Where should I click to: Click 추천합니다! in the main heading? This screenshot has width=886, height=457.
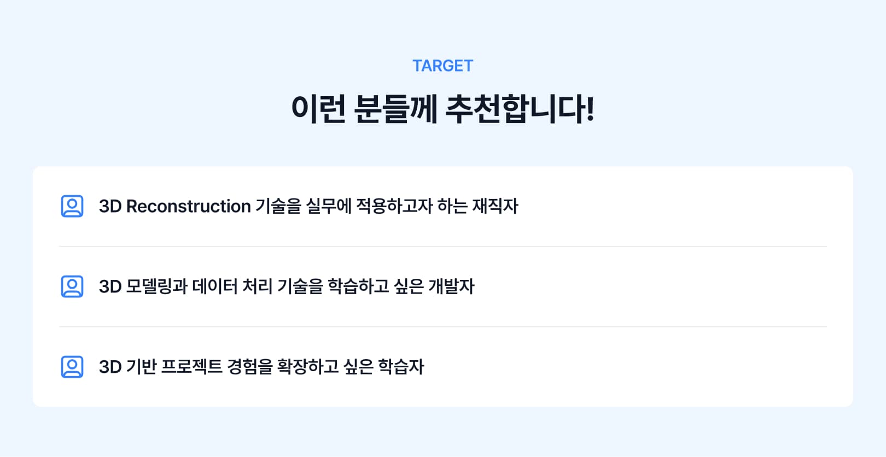click(520, 108)
